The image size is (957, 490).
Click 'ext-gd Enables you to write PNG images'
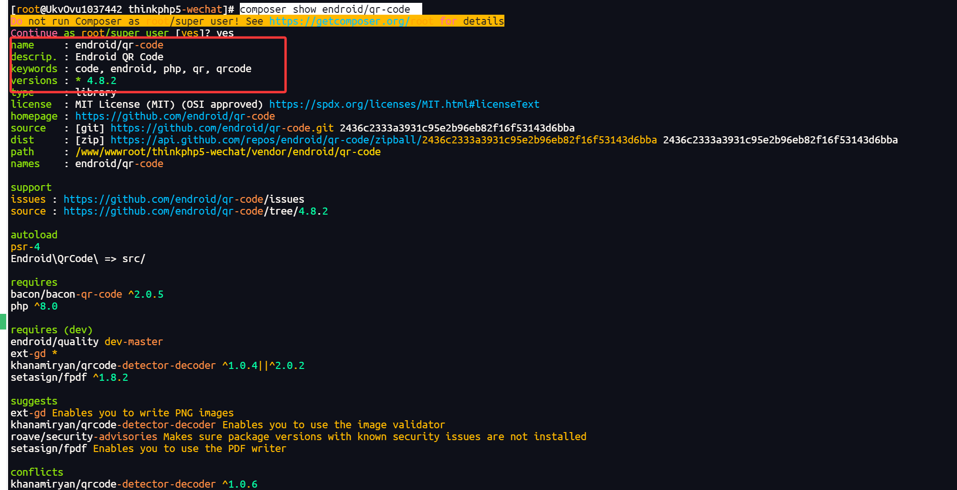coord(122,413)
